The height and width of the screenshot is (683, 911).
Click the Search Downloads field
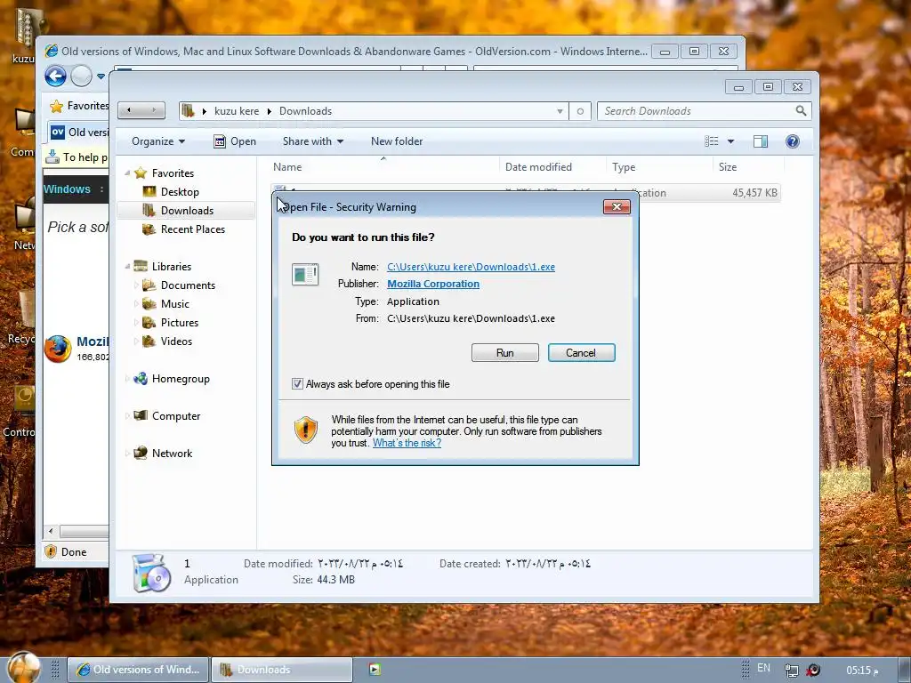(697, 111)
